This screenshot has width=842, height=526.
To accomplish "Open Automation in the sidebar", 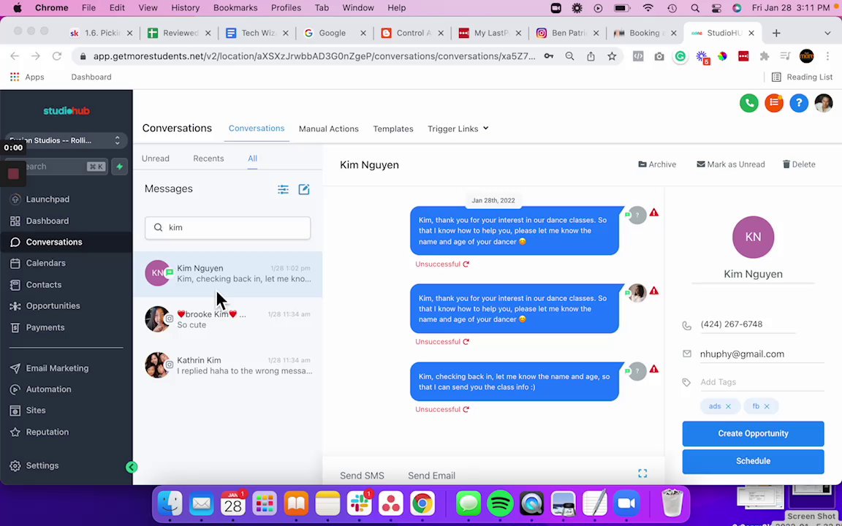I will coord(48,389).
